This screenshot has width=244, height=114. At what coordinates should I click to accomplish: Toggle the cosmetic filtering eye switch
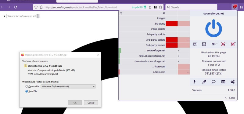point(214,44)
